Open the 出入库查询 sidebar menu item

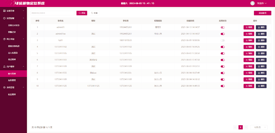(13, 53)
